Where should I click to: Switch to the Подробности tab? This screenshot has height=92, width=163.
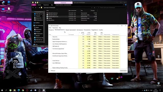click(x=94, y=30)
